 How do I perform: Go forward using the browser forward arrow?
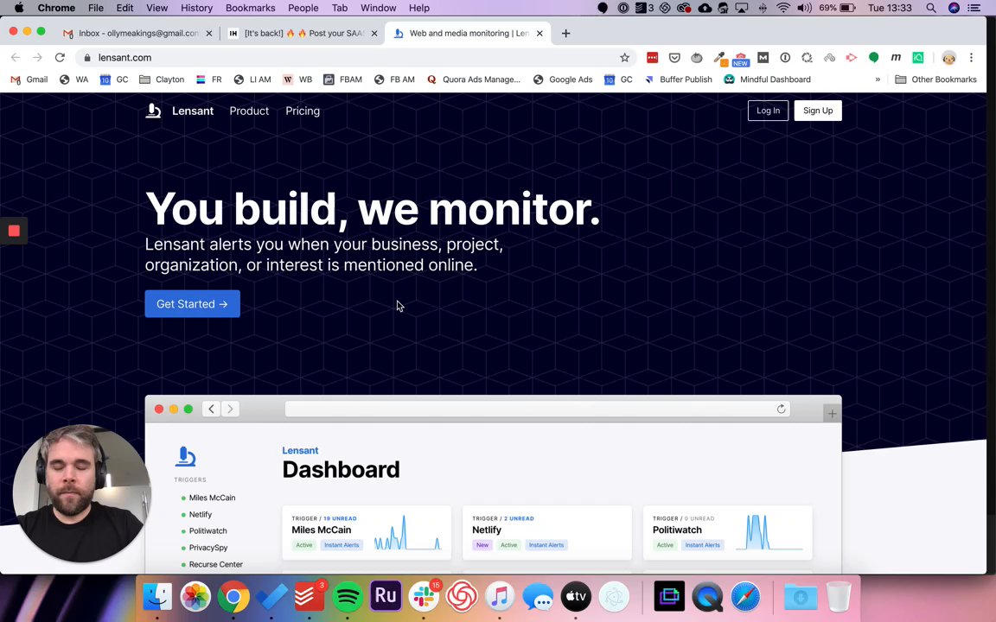[37, 57]
